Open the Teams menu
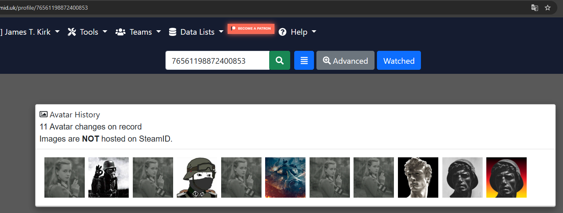This screenshot has height=213, width=563. [x=141, y=32]
